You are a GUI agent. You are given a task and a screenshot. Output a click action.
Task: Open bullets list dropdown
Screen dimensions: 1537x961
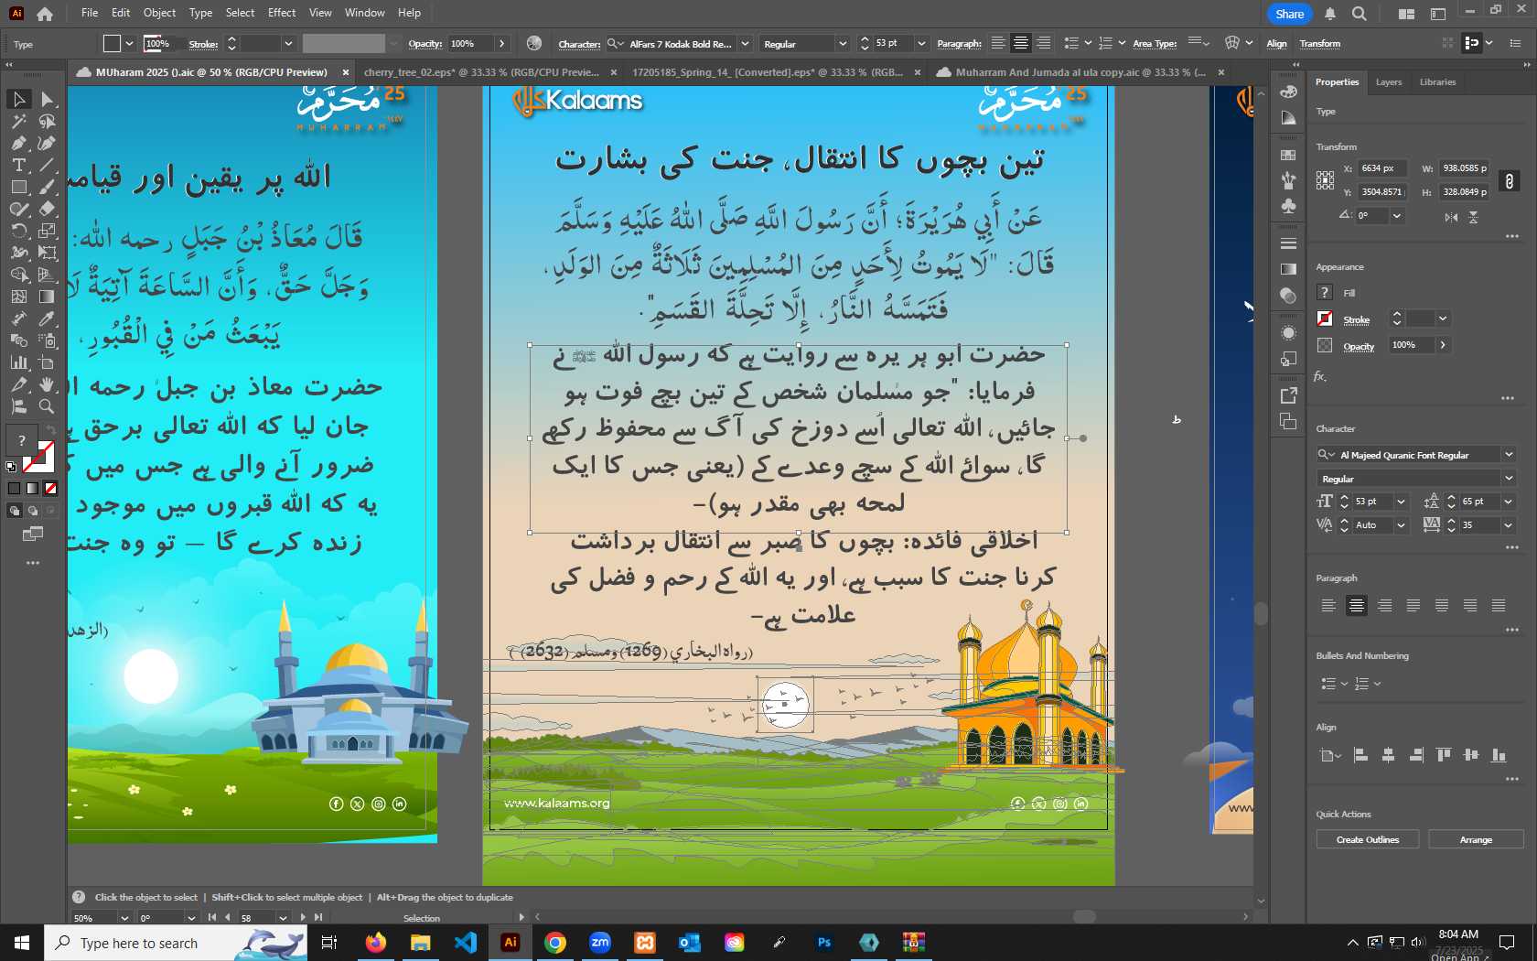point(1344,684)
